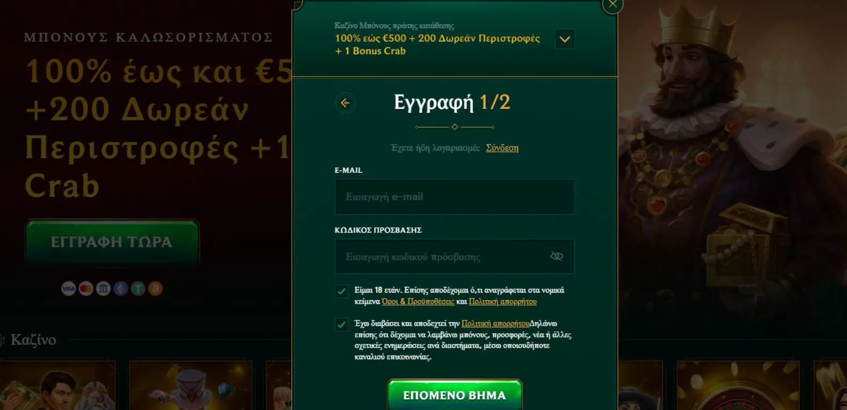Open the Όροι & Προϋποθέσεις link
This screenshot has width=847, height=410.
[418, 302]
